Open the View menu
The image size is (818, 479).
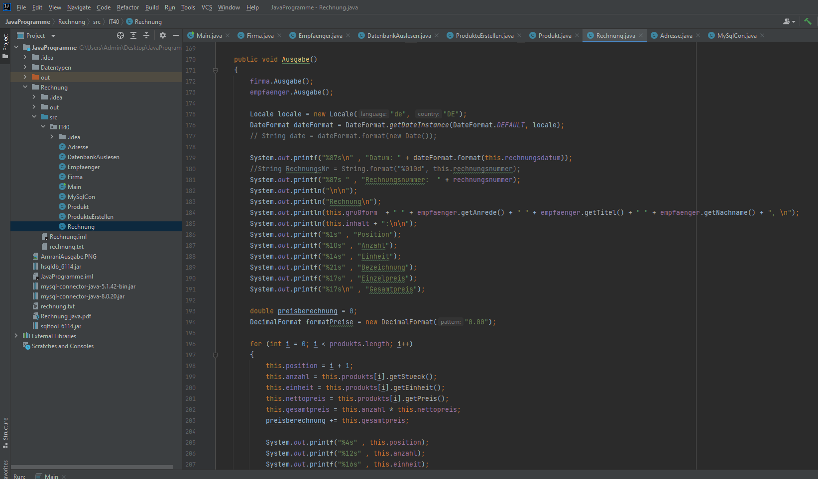pos(55,7)
